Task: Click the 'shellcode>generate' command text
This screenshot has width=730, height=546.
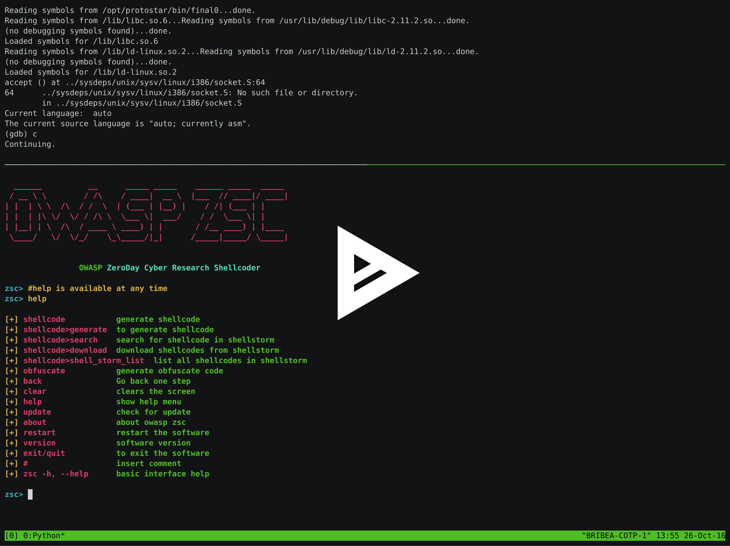Action: pyautogui.click(x=65, y=330)
